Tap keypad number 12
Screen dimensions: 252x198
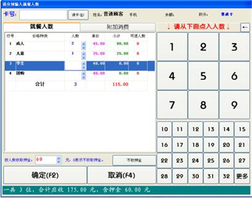point(196,129)
